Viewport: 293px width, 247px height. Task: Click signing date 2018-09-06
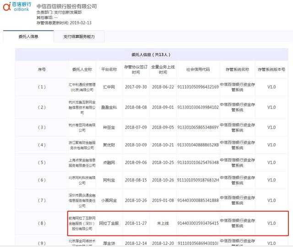[136, 163]
